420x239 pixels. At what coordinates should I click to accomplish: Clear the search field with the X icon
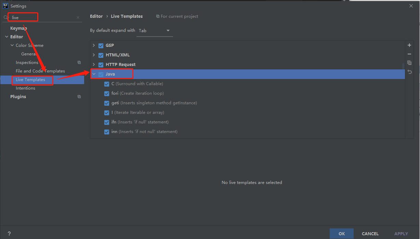[78, 17]
